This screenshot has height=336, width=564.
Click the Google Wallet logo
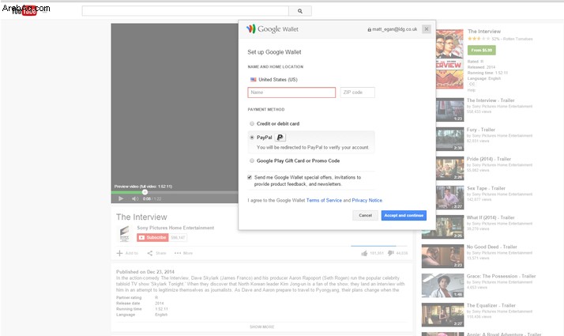coord(273,28)
